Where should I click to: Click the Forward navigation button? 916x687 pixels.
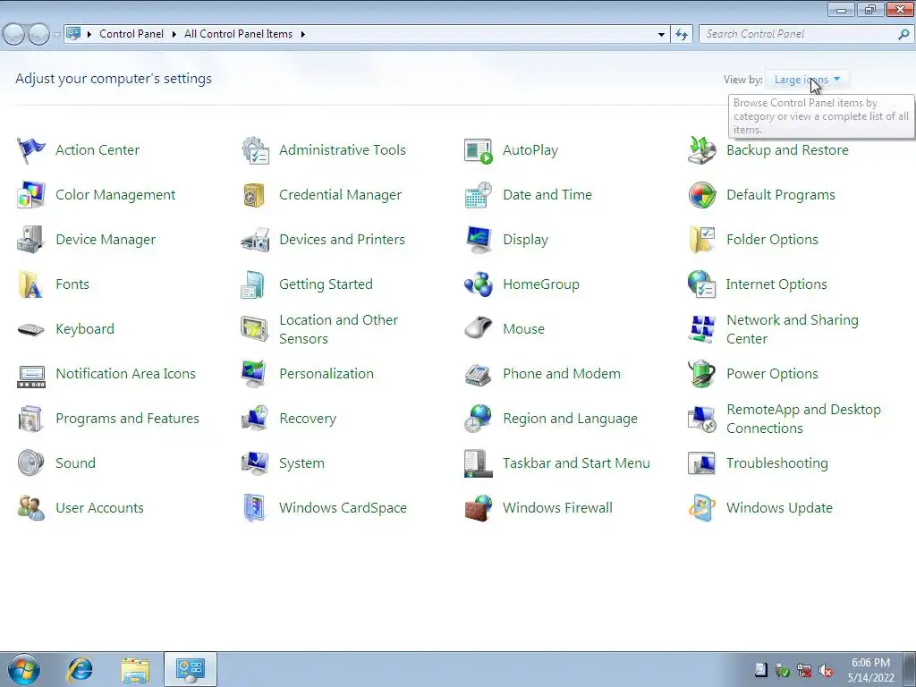pos(39,35)
